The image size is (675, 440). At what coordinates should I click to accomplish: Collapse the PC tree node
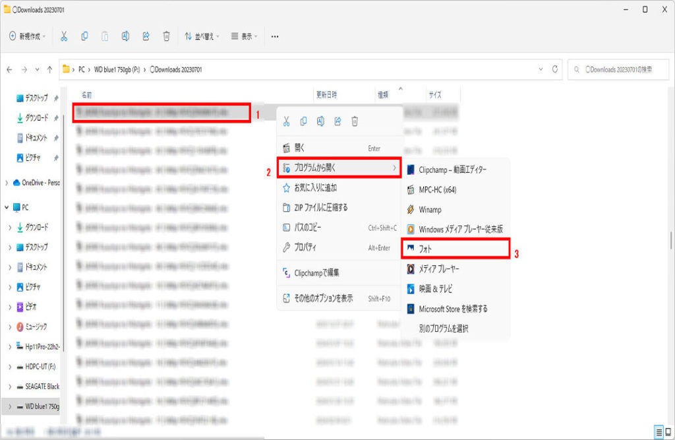click(x=7, y=207)
